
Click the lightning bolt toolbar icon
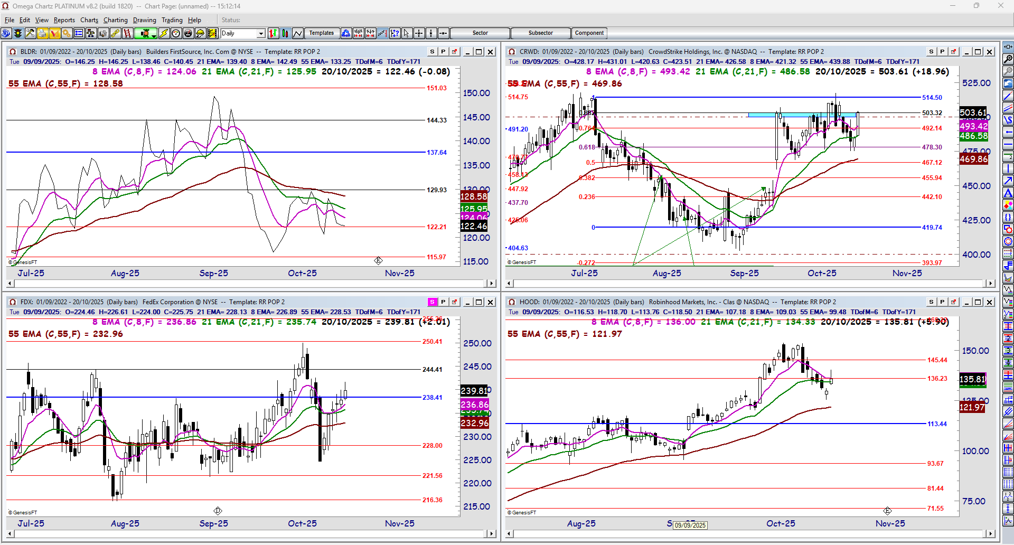[x=164, y=33]
